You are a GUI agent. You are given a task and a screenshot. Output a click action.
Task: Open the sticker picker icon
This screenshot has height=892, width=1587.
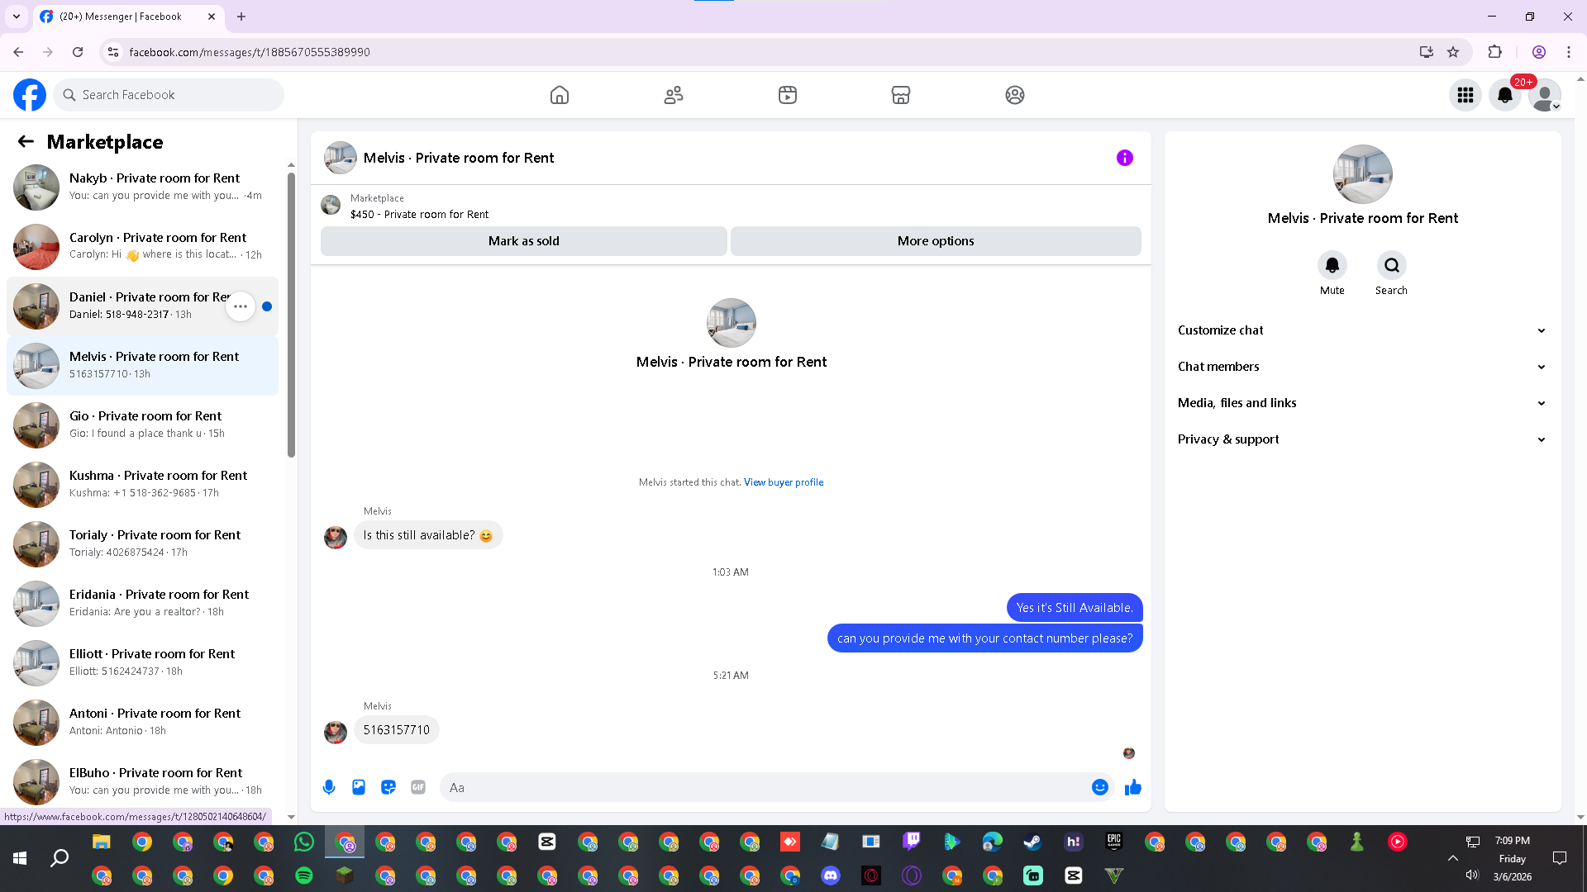point(388,787)
